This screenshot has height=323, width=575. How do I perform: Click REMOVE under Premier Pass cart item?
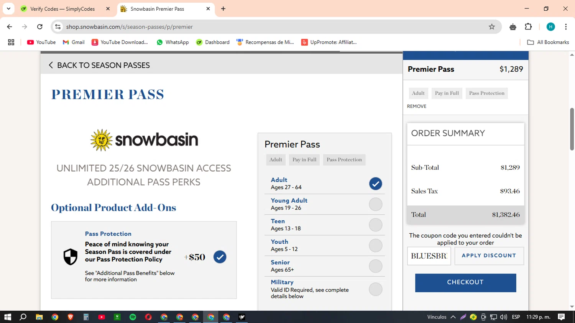point(417,106)
